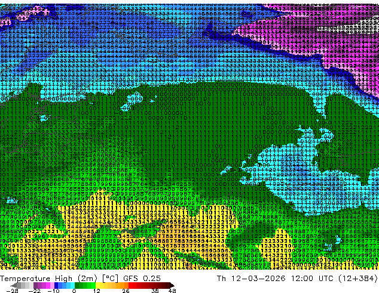Click the '12' legend value
379x293 pixels.
coord(97,291)
